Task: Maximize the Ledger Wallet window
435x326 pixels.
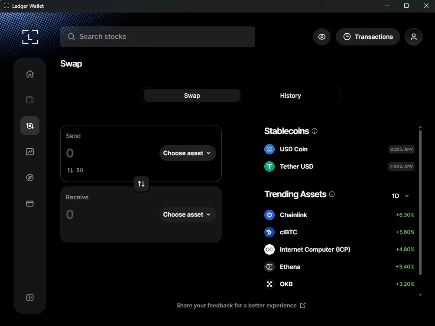Action: click(x=406, y=6)
